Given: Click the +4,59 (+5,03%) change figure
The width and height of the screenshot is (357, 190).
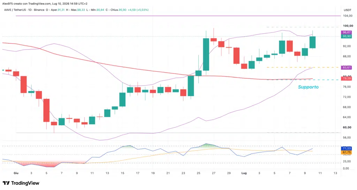Looking at the screenshot, I should click(x=138, y=10).
